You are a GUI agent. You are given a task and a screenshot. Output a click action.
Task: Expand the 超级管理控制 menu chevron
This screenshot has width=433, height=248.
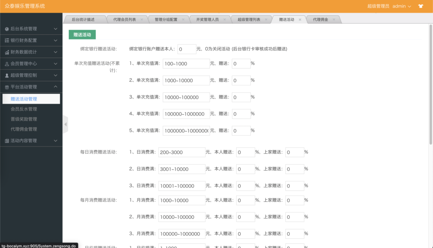pos(55,75)
